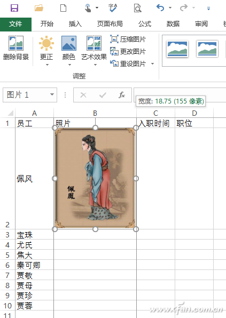Click into the formula bar input
Image resolution: width=226 pixels, height=318 pixels.
click(180, 95)
